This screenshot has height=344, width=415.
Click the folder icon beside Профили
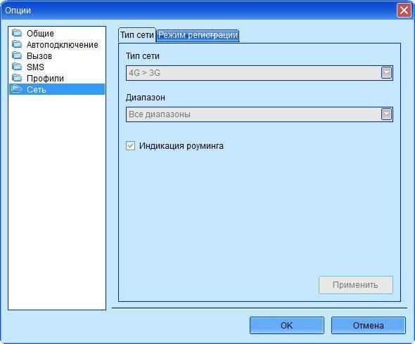[x=17, y=78]
